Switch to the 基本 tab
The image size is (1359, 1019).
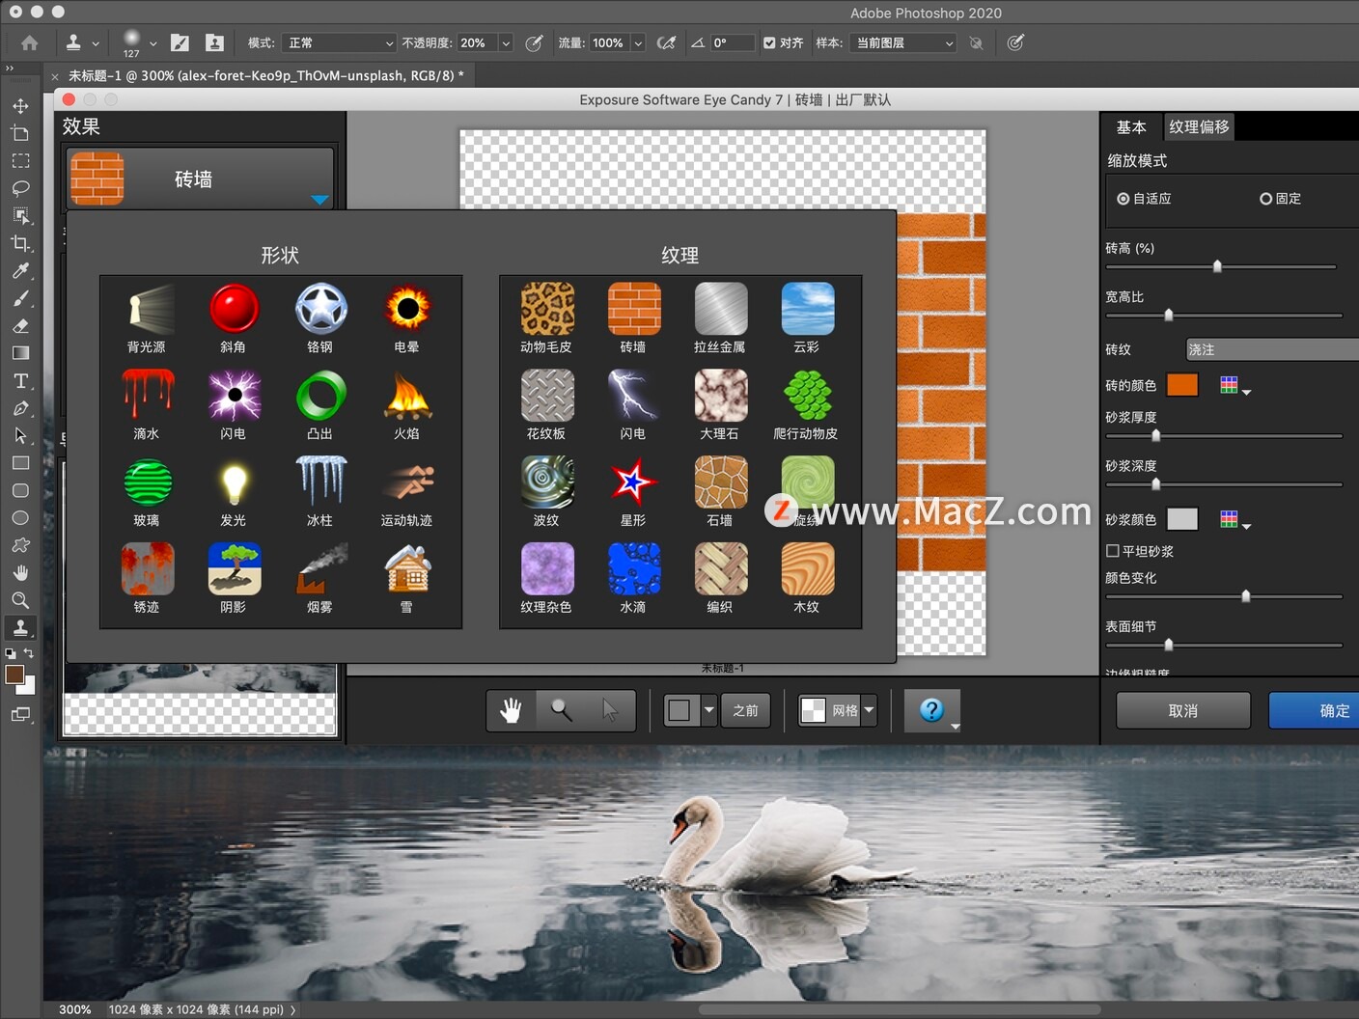click(x=1131, y=126)
